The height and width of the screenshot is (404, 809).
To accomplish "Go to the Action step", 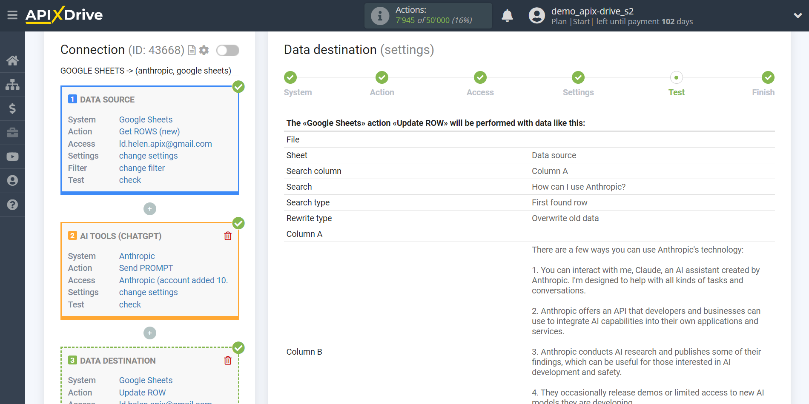I will pyautogui.click(x=382, y=78).
